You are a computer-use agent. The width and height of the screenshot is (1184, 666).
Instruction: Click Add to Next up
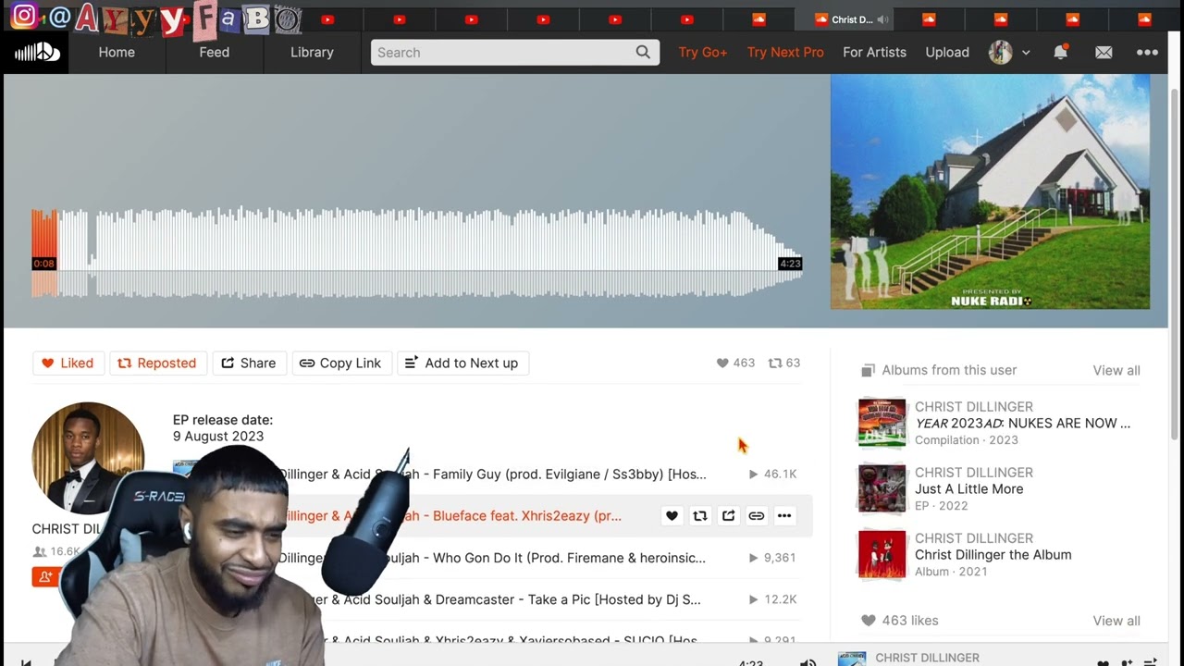pyautogui.click(x=462, y=364)
